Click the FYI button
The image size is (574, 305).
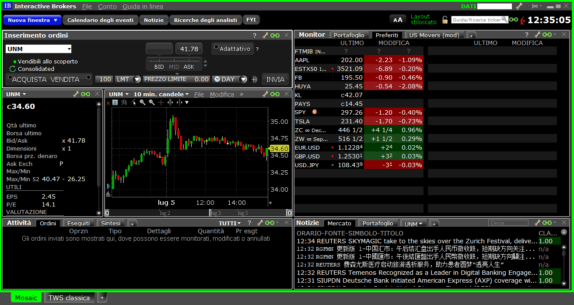click(x=251, y=20)
